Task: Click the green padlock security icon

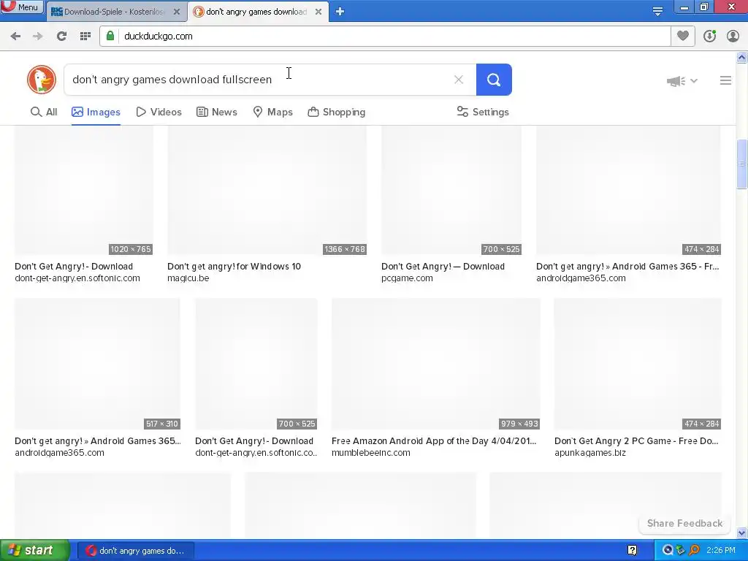Action: (x=110, y=37)
